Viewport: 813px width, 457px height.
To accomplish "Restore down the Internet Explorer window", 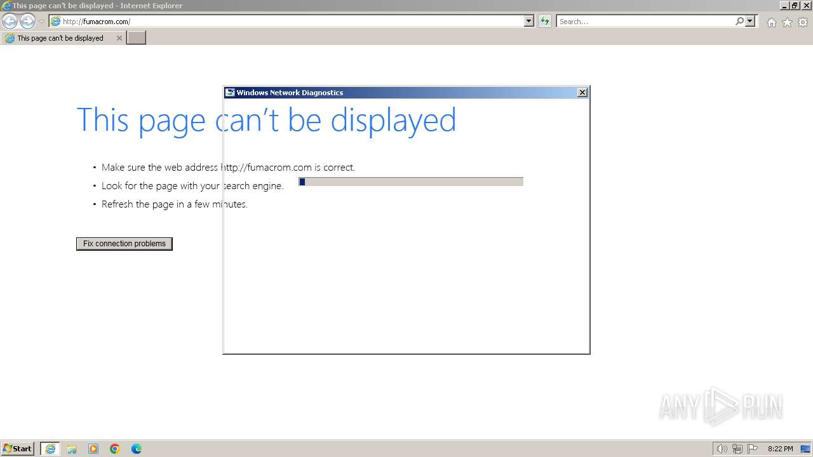I will coord(795,5).
